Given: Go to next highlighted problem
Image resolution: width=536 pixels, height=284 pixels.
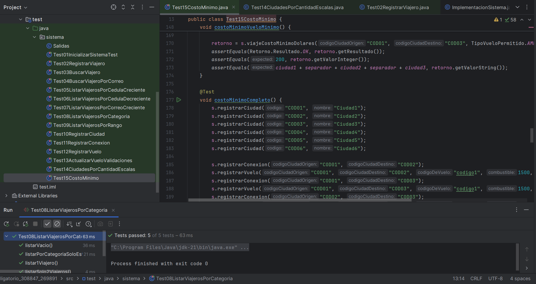Looking at the screenshot, I should click(530, 20).
